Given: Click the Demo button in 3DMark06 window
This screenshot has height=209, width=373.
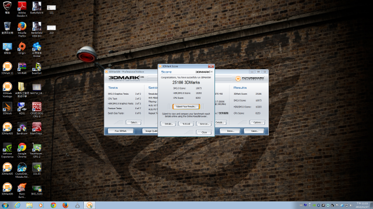Looking at the screenshot, I should click(230, 131).
